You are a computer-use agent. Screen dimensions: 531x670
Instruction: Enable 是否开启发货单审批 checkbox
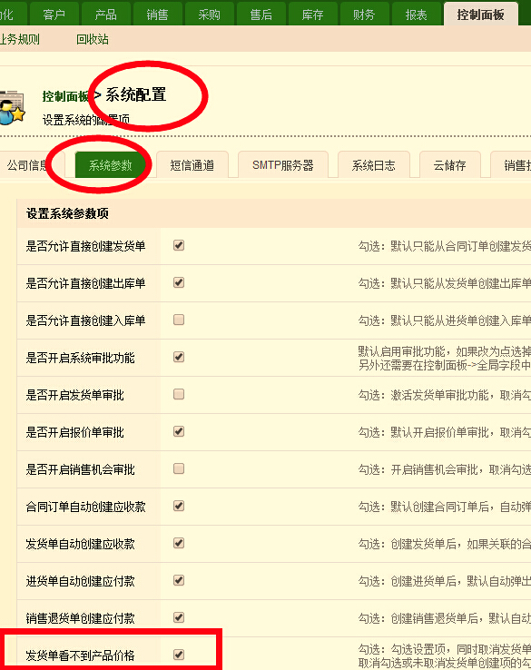[179, 394]
